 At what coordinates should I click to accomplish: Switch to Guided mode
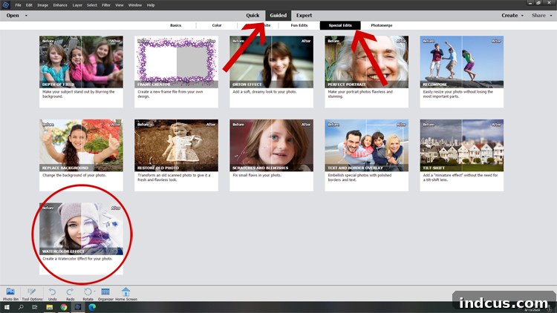click(278, 16)
